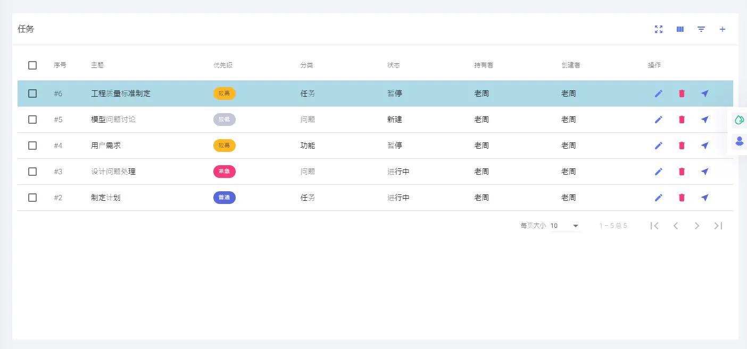Add a new task with plus icon
The height and width of the screenshot is (349, 747).
pyautogui.click(x=723, y=29)
